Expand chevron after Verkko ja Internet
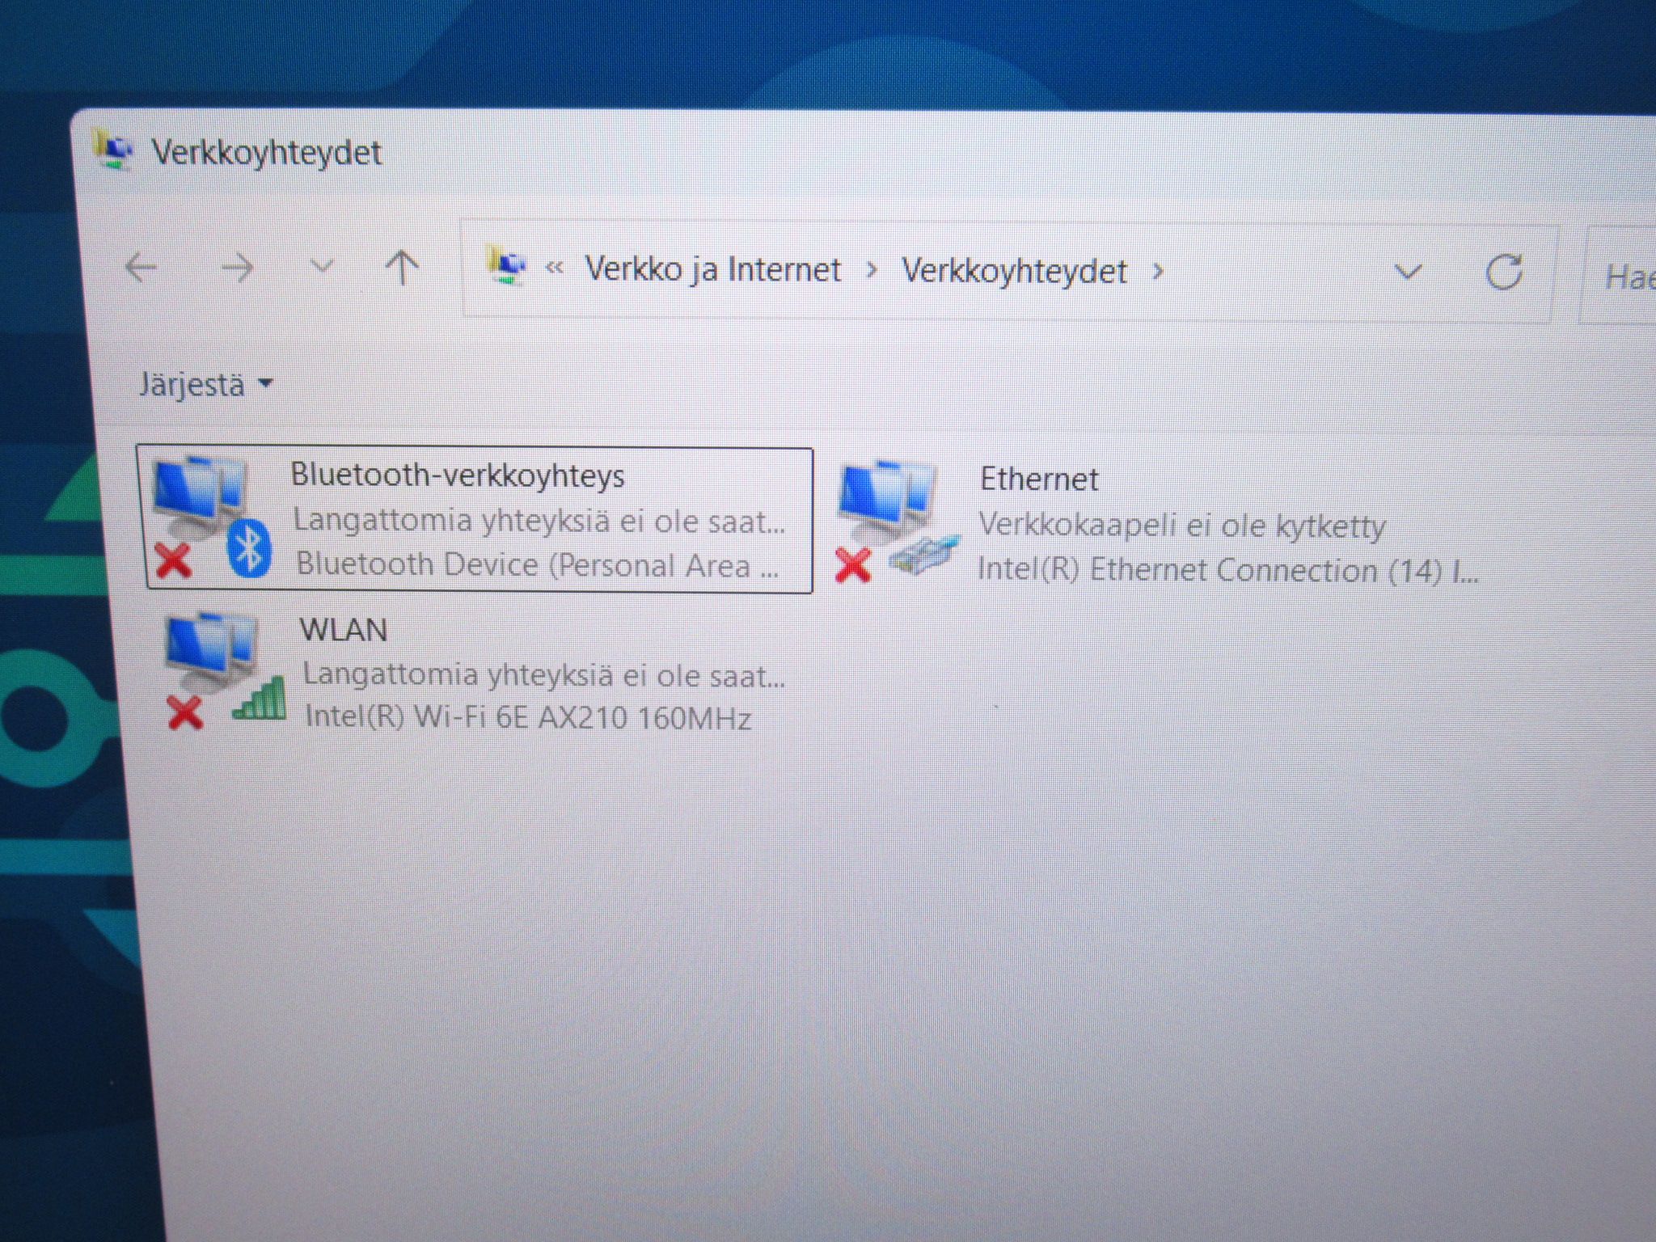The height and width of the screenshot is (1242, 1656). [x=872, y=270]
